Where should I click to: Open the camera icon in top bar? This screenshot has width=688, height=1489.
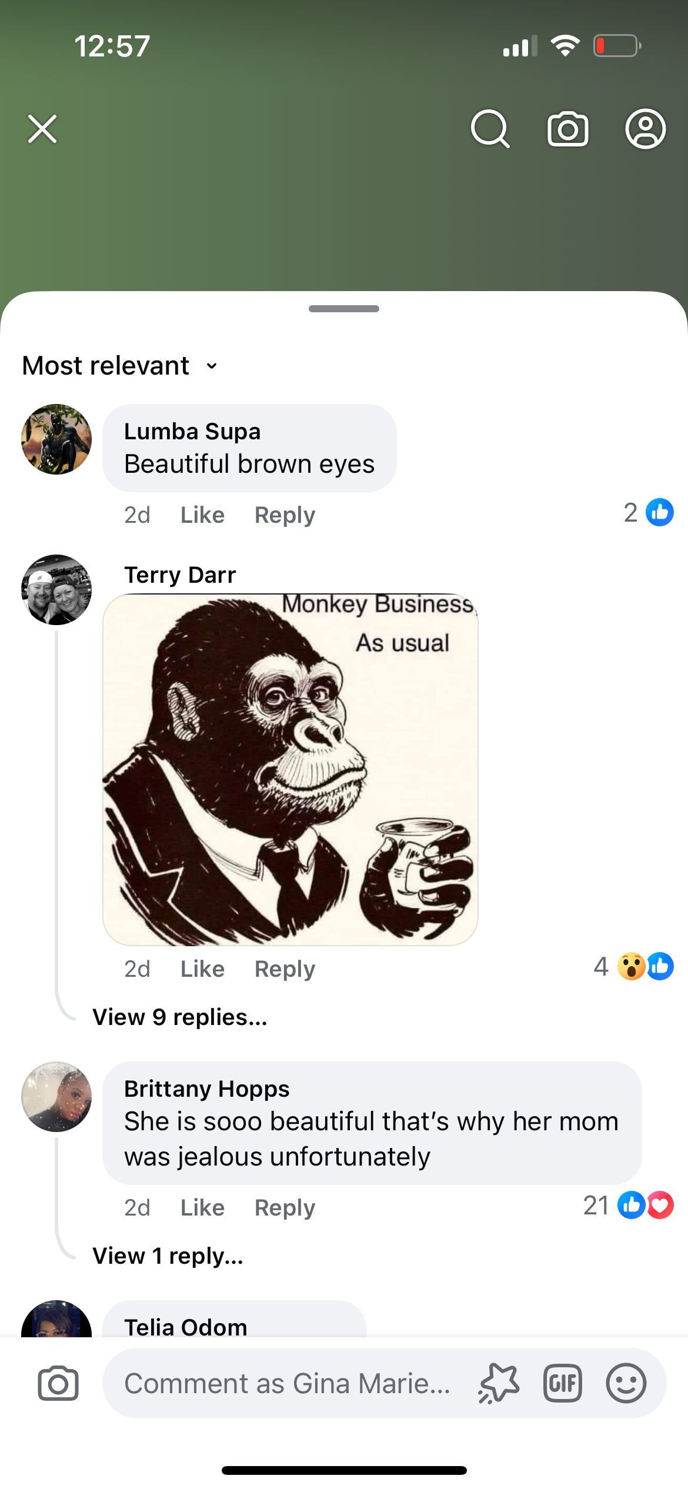[x=567, y=129]
